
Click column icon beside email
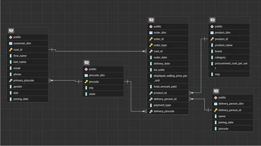pyautogui.click(x=11, y=68)
